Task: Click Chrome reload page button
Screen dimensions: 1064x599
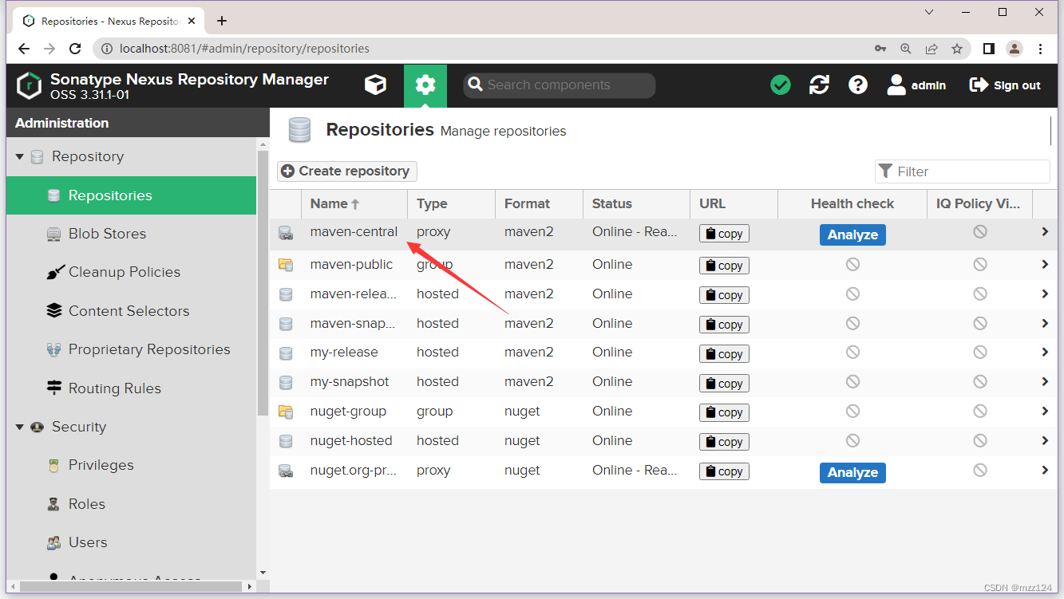Action: pyautogui.click(x=75, y=49)
